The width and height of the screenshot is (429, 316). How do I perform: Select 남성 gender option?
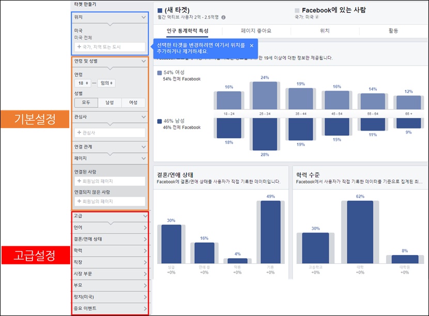pos(110,103)
